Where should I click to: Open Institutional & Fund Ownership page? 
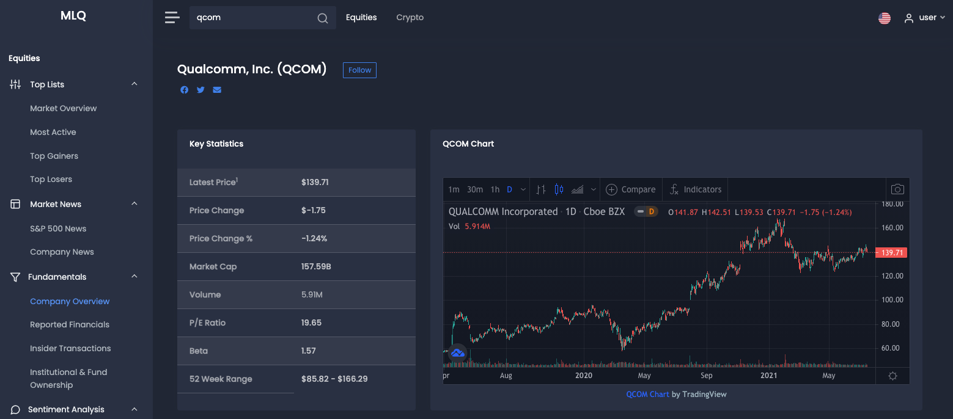pyautogui.click(x=68, y=379)
